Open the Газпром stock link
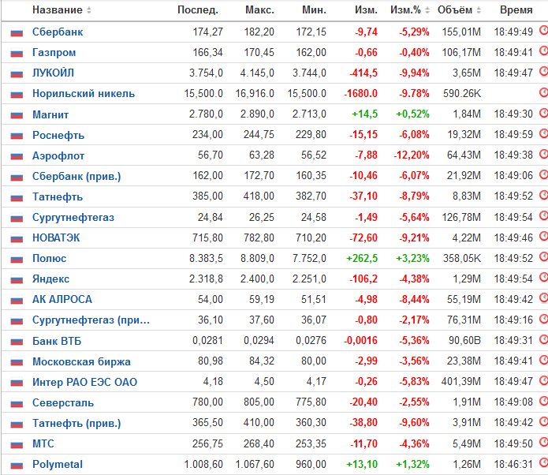The image size is (548, 475). click(54, 52)
